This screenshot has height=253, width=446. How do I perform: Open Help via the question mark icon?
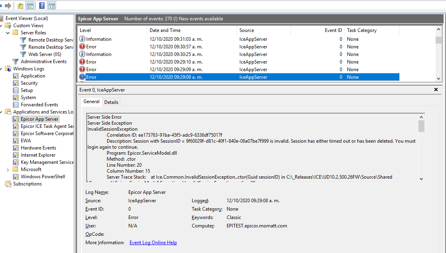[42, 6]
